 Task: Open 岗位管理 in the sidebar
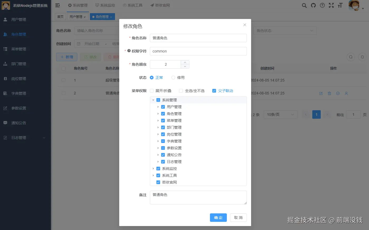click(x=25, y=79)
